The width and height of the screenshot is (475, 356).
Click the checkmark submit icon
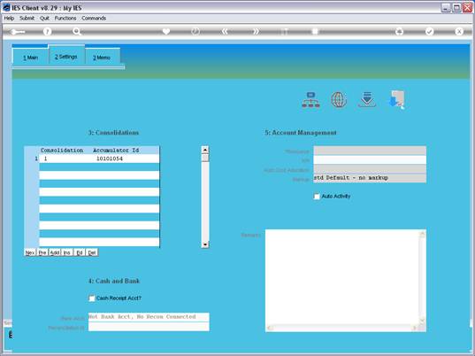pyautogui.click(x=430, y=31)
